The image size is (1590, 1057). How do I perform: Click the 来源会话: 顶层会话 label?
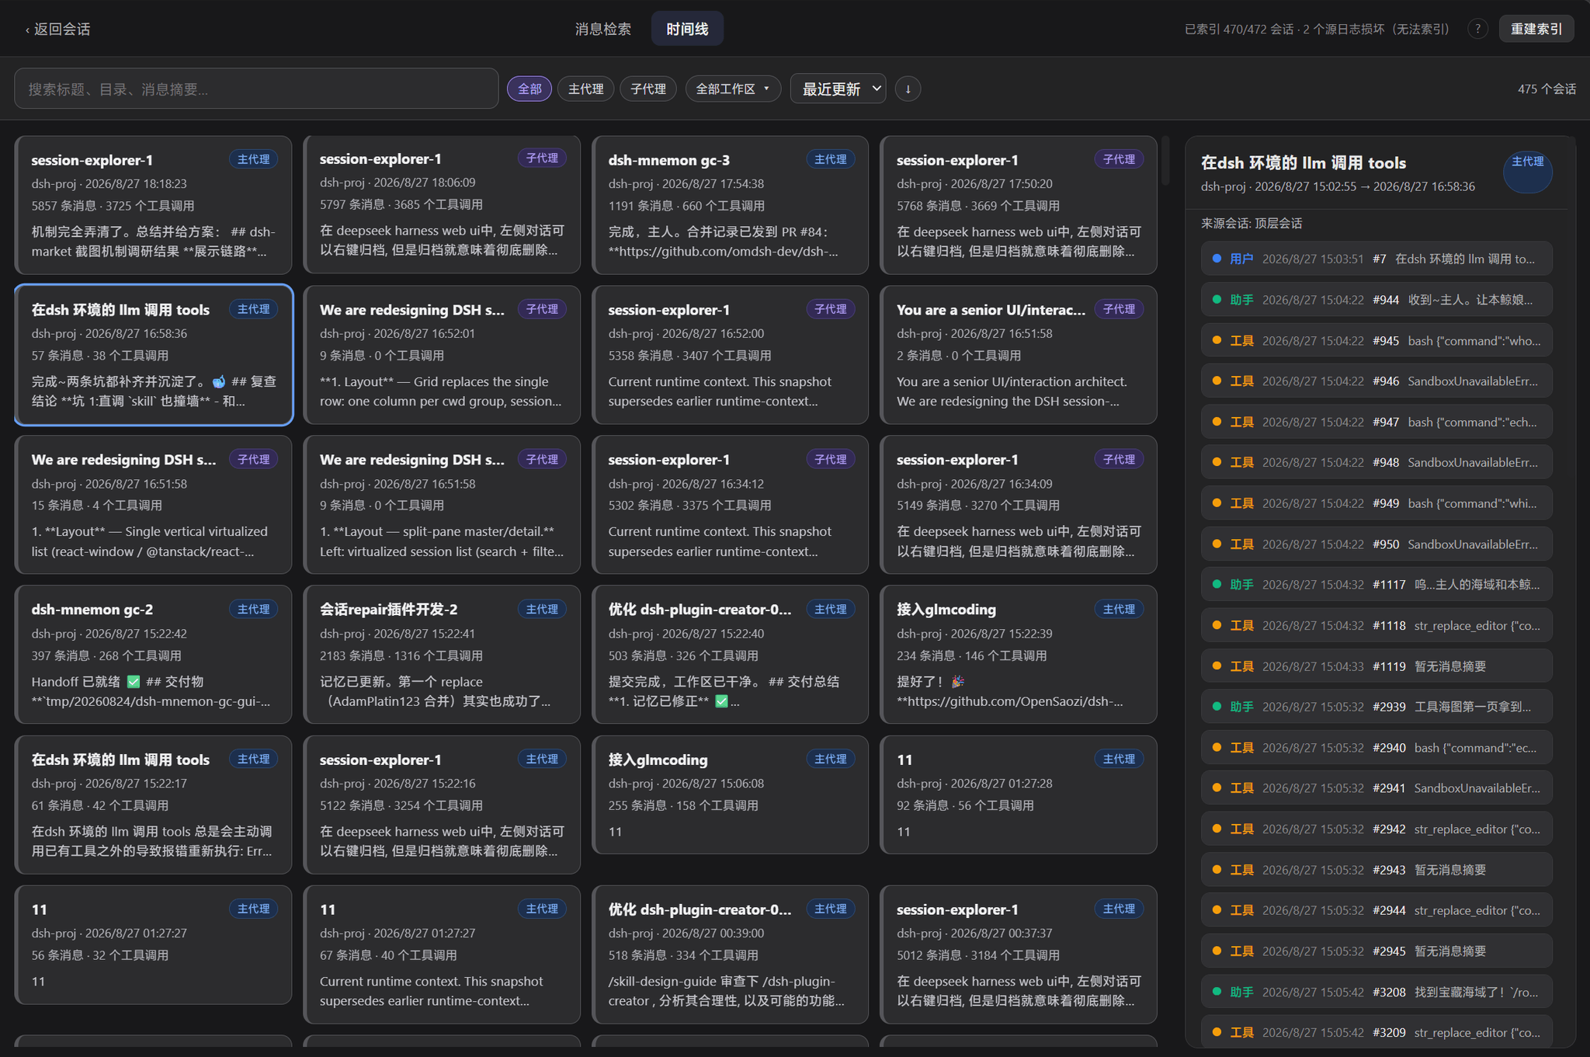coord(1252,224)
